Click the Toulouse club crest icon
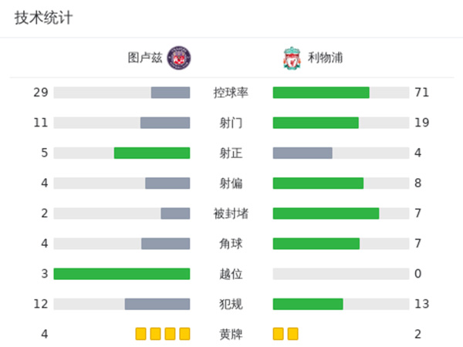The image size is (463, 347). [180, 58]
